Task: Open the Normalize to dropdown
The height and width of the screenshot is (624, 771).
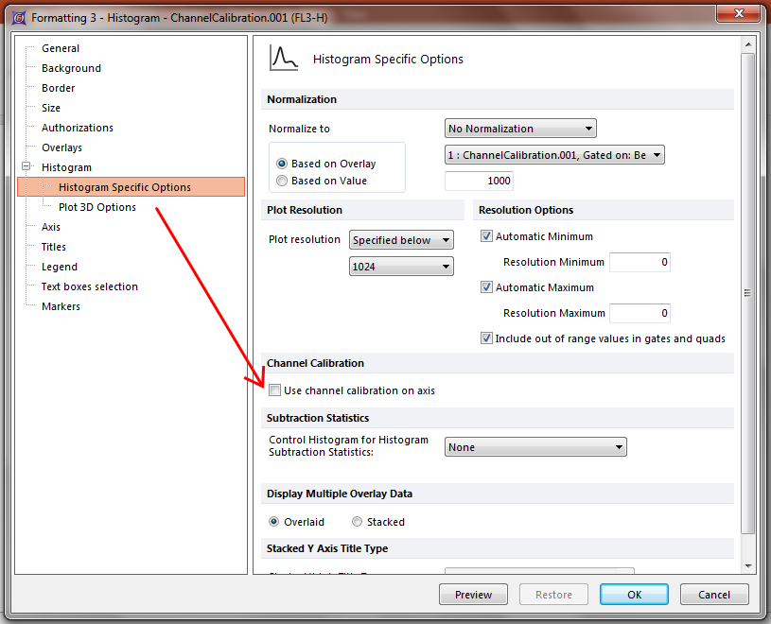Action: tap(520, 129)
